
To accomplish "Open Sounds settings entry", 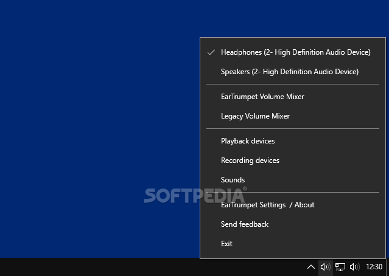I will [293, 180].
